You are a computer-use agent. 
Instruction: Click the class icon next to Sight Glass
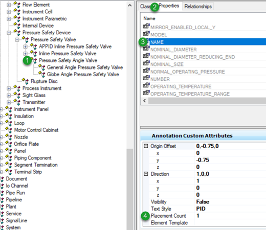(x=17, y=95)
